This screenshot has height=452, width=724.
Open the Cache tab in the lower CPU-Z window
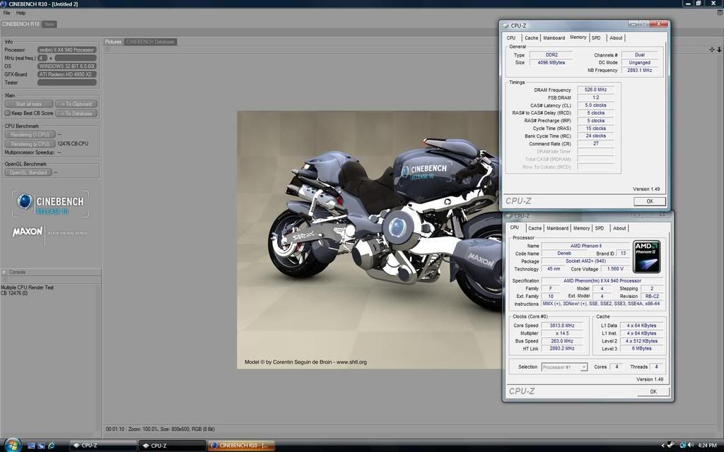[535, 228]
